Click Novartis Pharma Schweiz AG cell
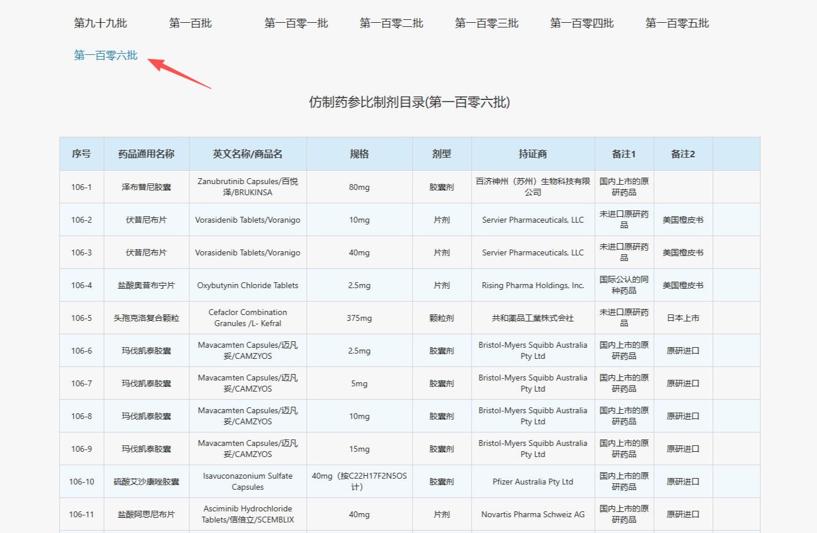The width and height of the screenshot is (817, 533). tap(533, 514)
